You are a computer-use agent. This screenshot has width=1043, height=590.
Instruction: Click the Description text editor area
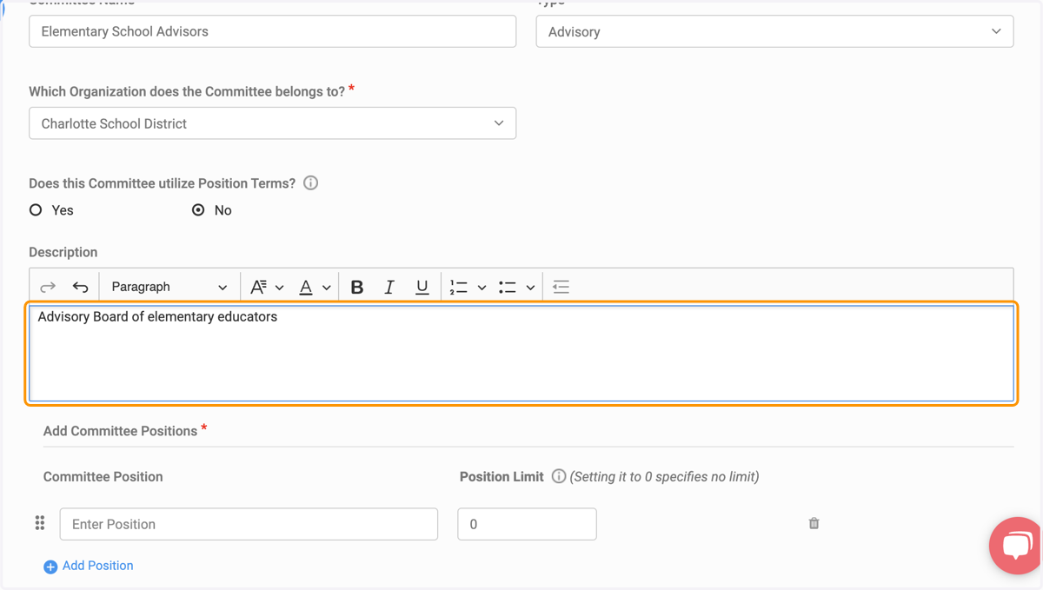pos(521,353)
